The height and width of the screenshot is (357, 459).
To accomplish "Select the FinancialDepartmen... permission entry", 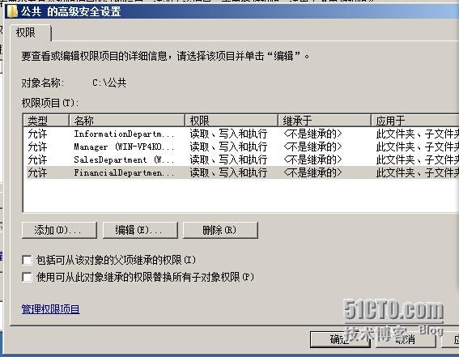I will coord(242,172).
